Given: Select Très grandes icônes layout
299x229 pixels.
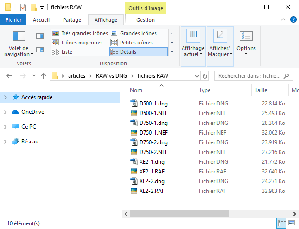Looking at the screenshot, I should [80, 33].
